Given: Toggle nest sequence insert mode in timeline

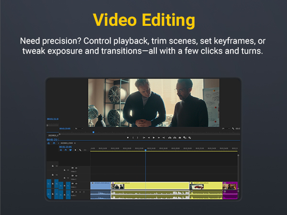Looking at the screenshot, I should [61, 150].
